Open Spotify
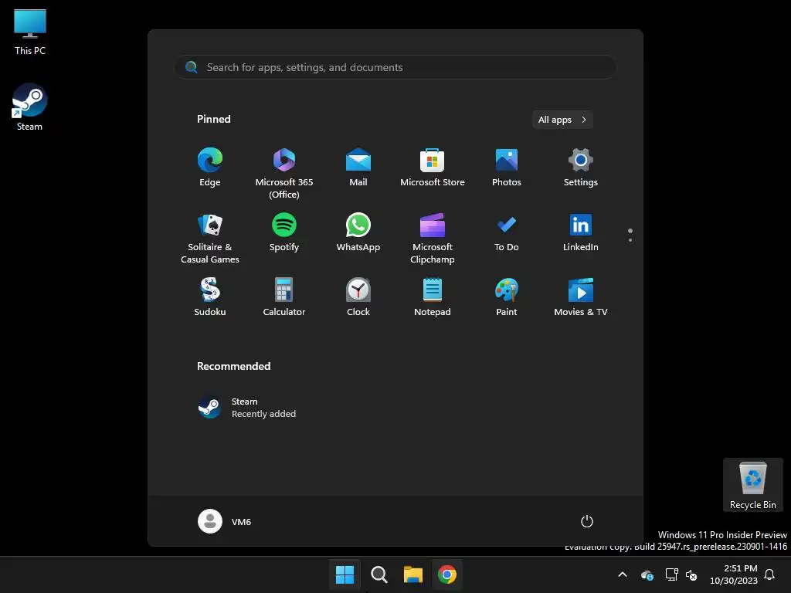Image resolution: width=791 pixels, height=593 pixels. coord(284,233)
